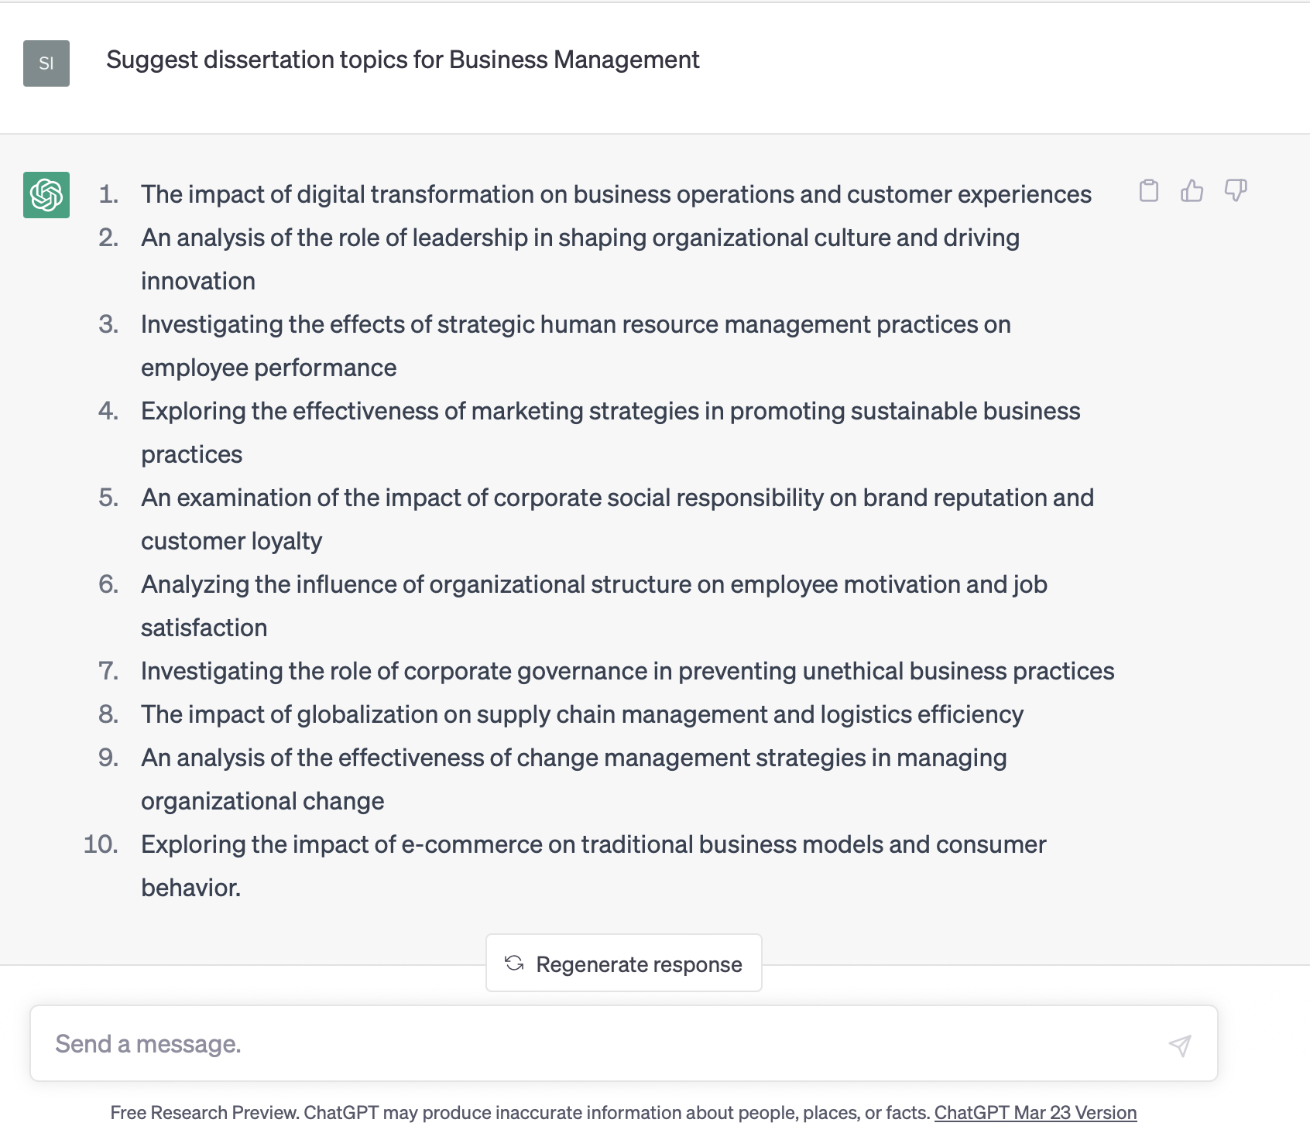Image resolution: width=1310 pixels, height=1133 pixels.
Task: Click topic 1 about digital transformation
Action: 616,194
